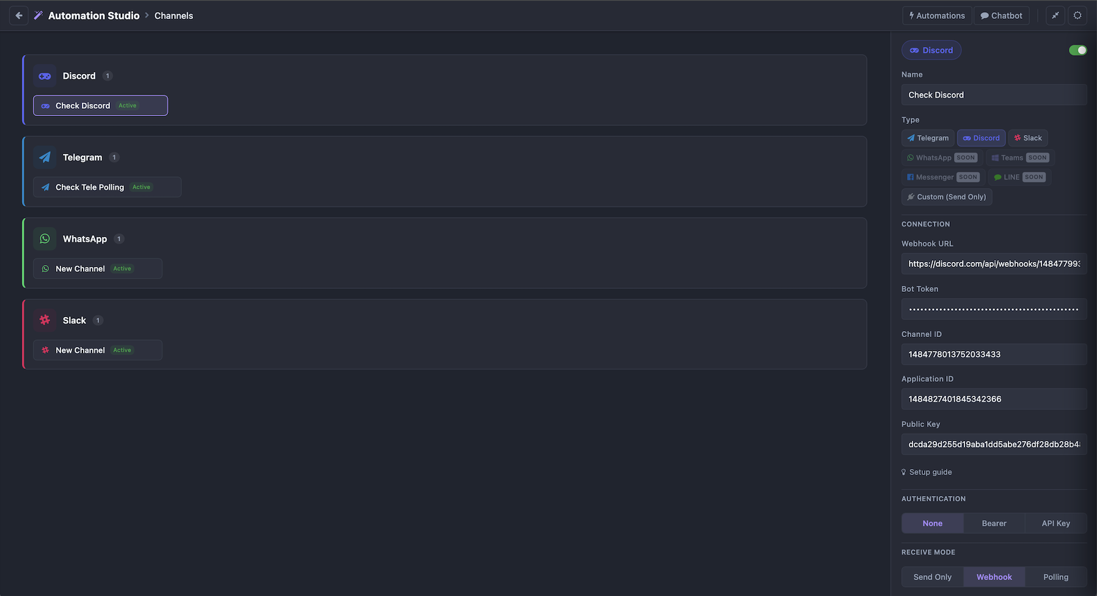Viewport: 1097px width, 596px height.
Task: Click the back arrow in the top header
Action: tap(18, 15)
